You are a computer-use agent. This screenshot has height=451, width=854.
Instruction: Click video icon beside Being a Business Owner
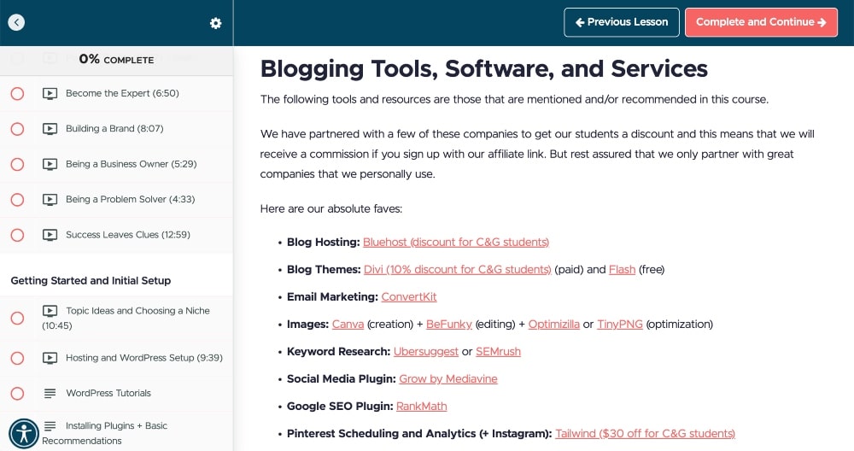click(x=50, y=165)
